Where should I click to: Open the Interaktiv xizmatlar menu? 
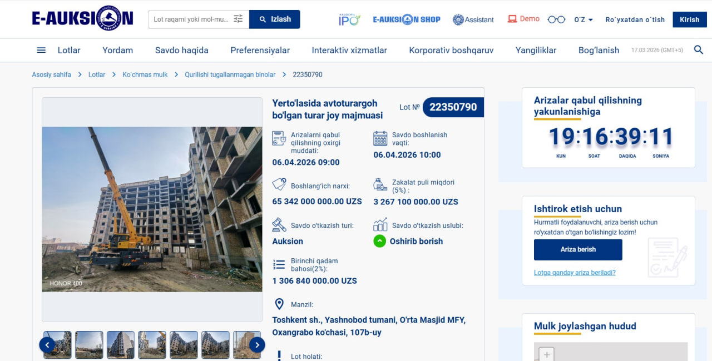[349, 50]
